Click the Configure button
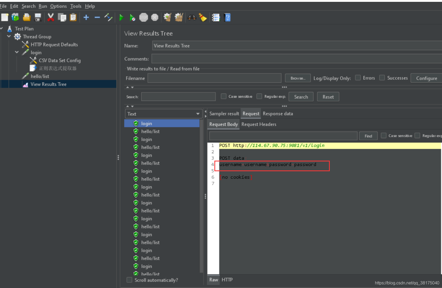This screenshot has width=442, height=288. (x=426, y=78)
